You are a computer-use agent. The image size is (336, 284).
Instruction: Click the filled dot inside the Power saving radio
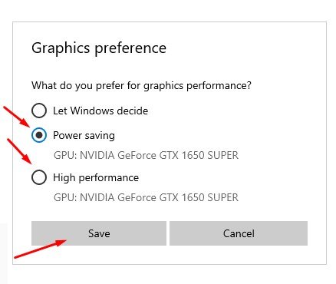pos(39,135)
